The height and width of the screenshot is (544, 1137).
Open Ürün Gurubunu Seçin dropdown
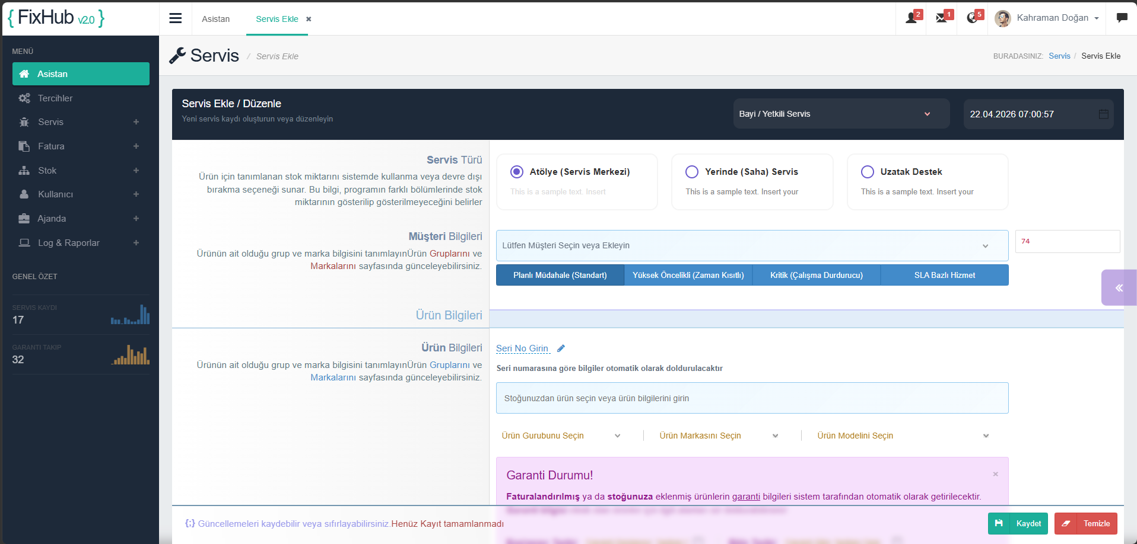[x=561, y=436]
